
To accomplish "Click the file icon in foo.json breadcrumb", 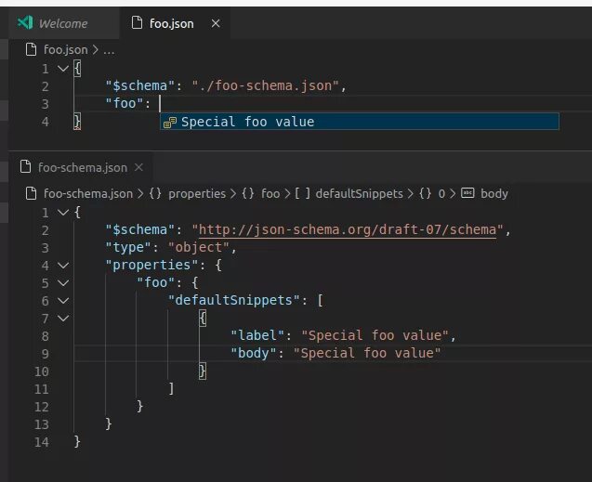I will [31, 49].
